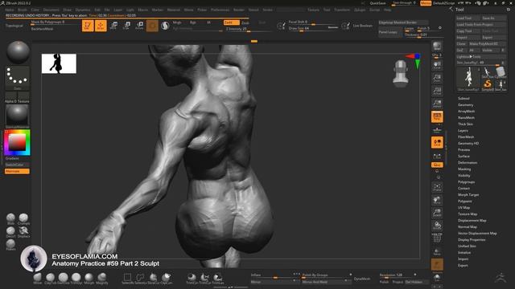Toggle the orange Qviz button

[x=437, y=165]
